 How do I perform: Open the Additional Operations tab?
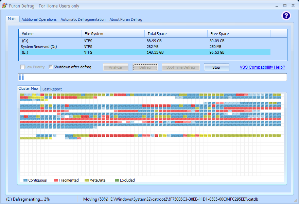39,19
